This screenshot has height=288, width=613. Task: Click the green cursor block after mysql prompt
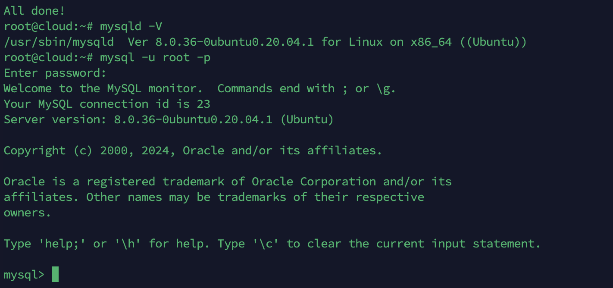(55, 274)
